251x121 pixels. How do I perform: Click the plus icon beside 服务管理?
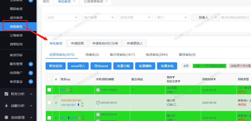31,64
